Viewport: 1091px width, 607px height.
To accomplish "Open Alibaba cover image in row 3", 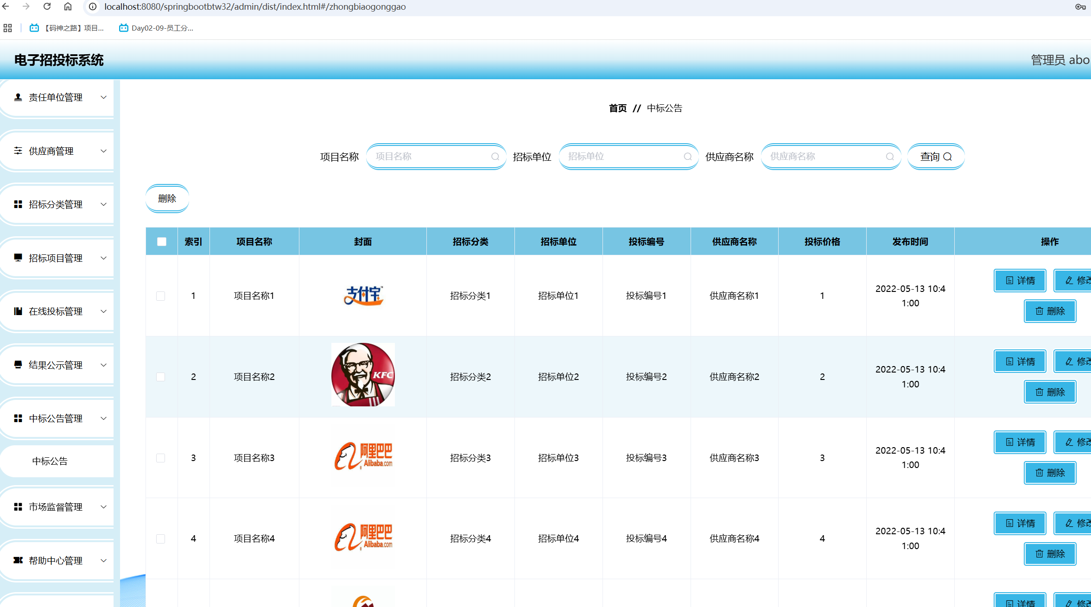I will [x=363, y=456].
